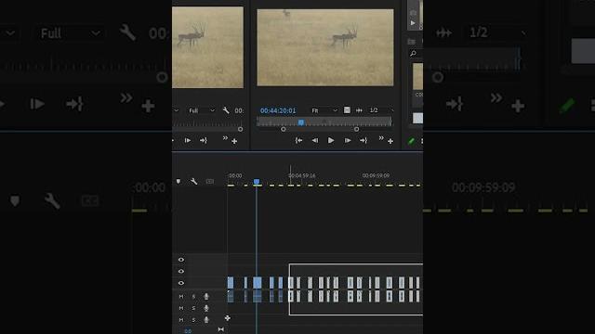The image size is (595, 334).
Task: Click the four-arrow move icon below clips
Action: 227,318
